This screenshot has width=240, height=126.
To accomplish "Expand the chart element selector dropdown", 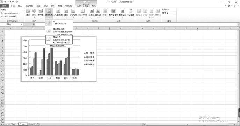I will (x=23, y=10).
